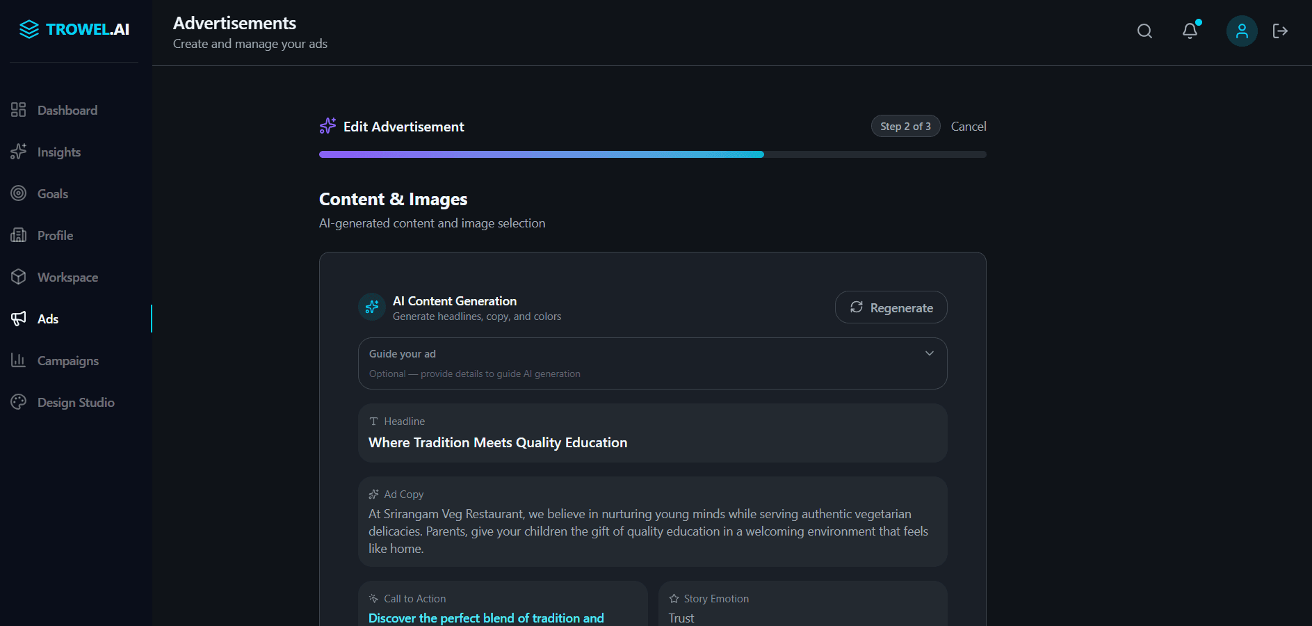
Task: Click the Step 2 of 3 badge
Action: (x=905, y=126)
